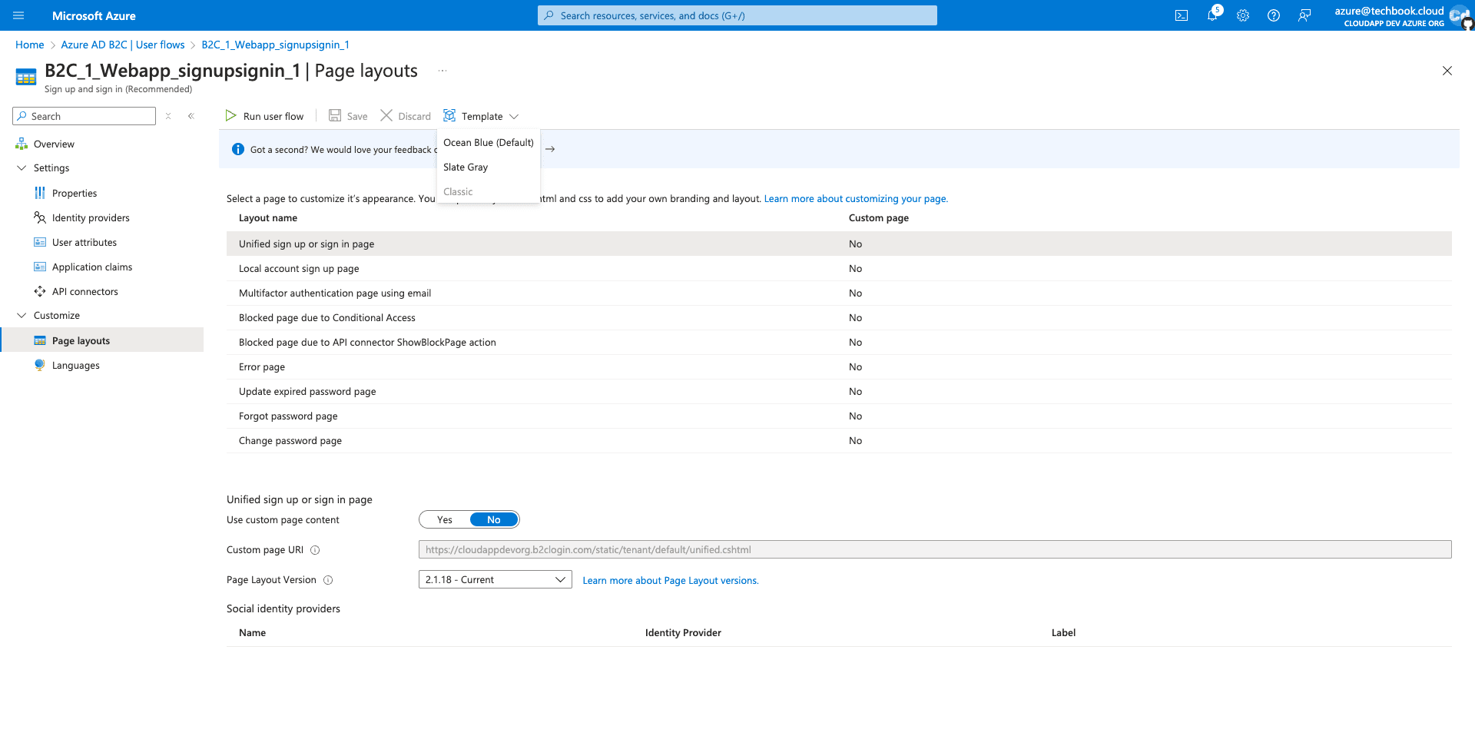Set Use custom page content to Yes
Screen dimensions: 1475x746
[444, 519]
